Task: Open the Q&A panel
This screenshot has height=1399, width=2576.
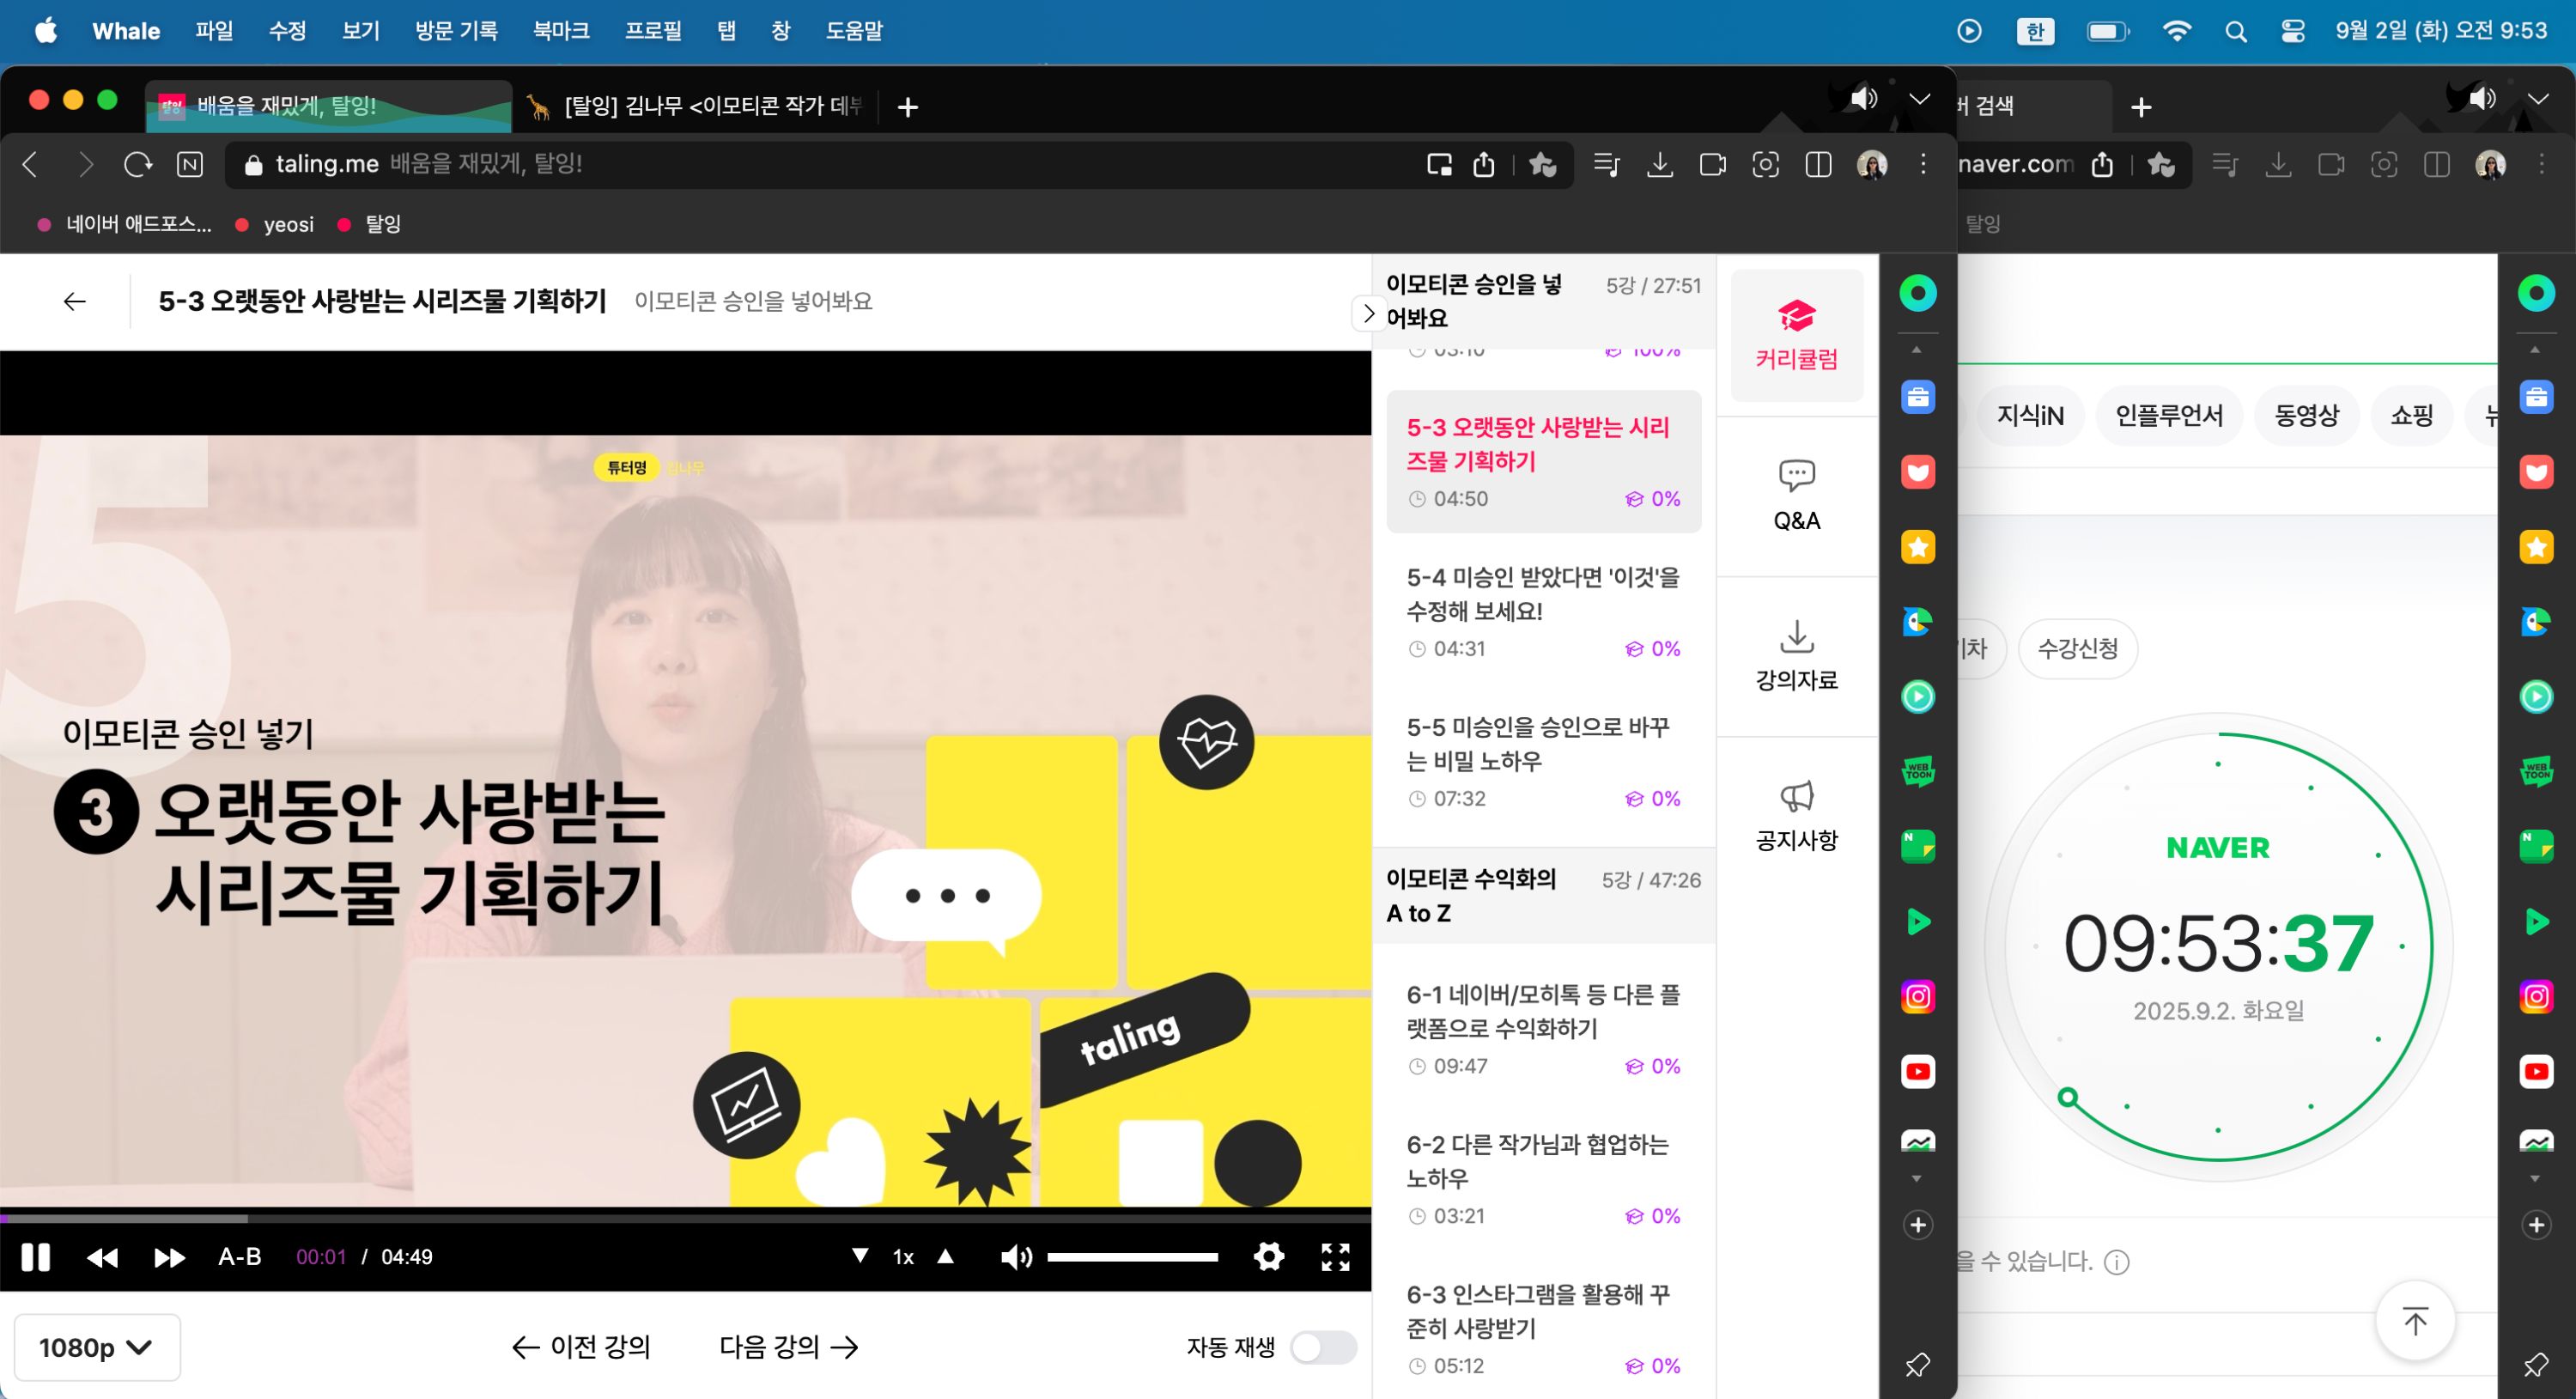Action: [1796, 496]
